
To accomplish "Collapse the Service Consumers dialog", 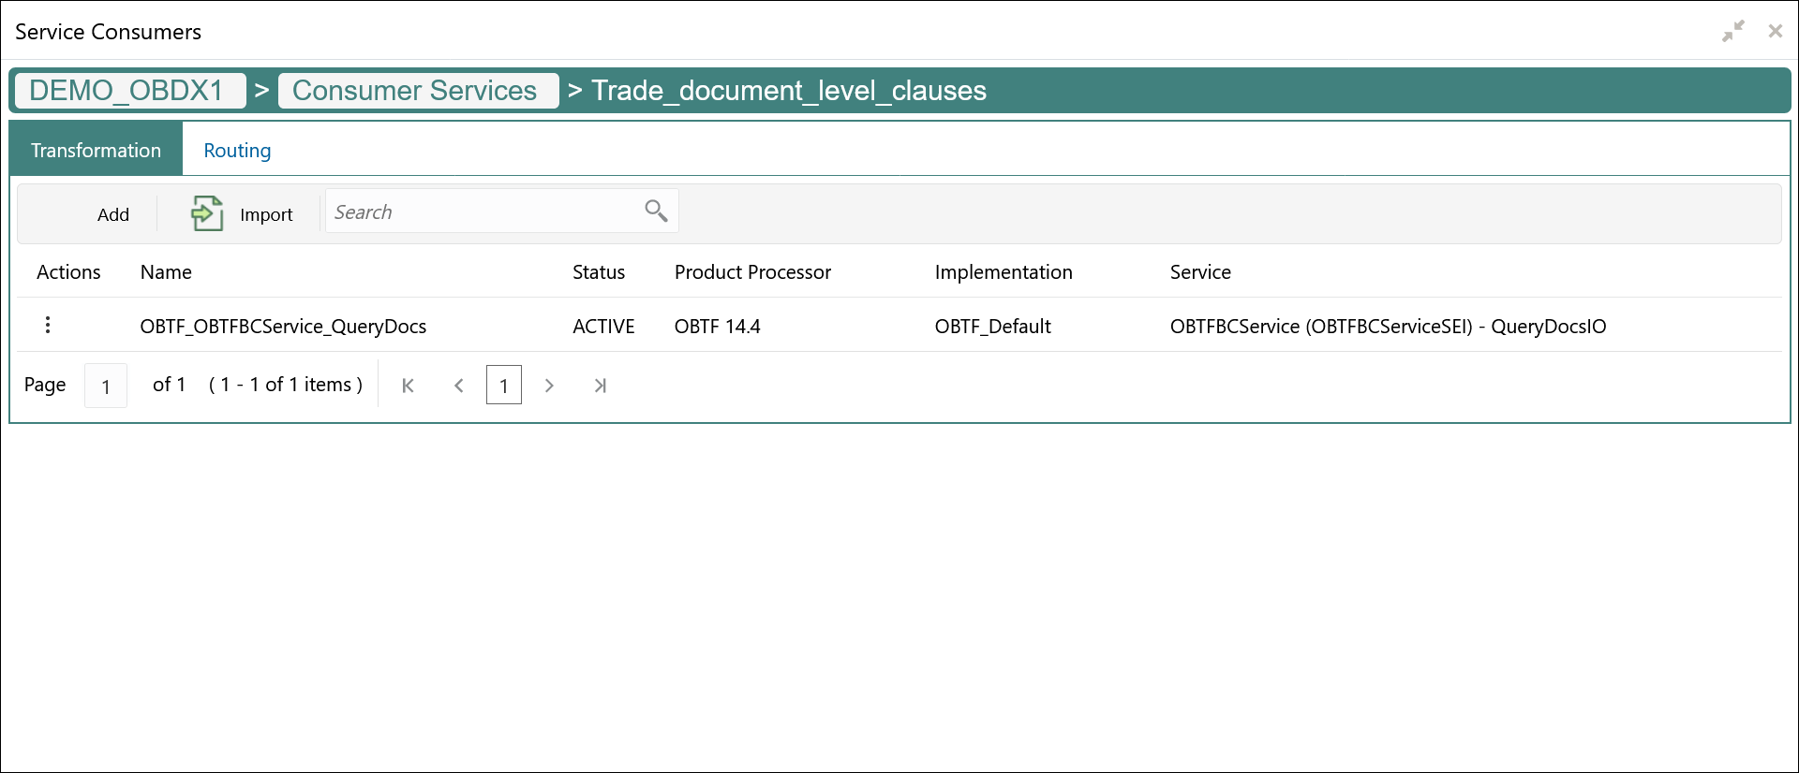I will pos(1733,31).
